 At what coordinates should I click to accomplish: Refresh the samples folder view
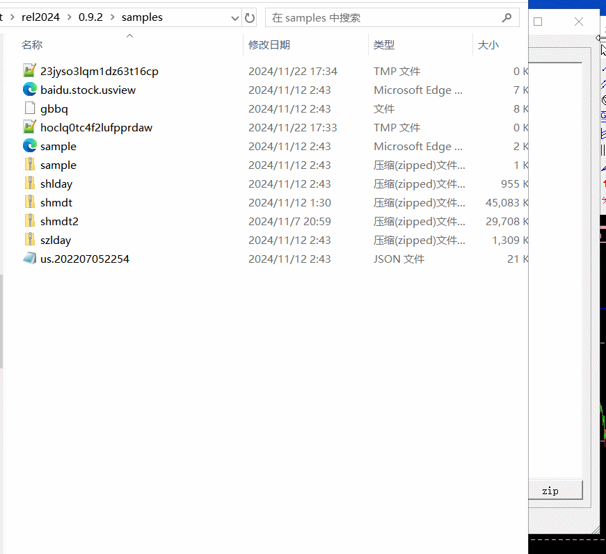[250, 18]
